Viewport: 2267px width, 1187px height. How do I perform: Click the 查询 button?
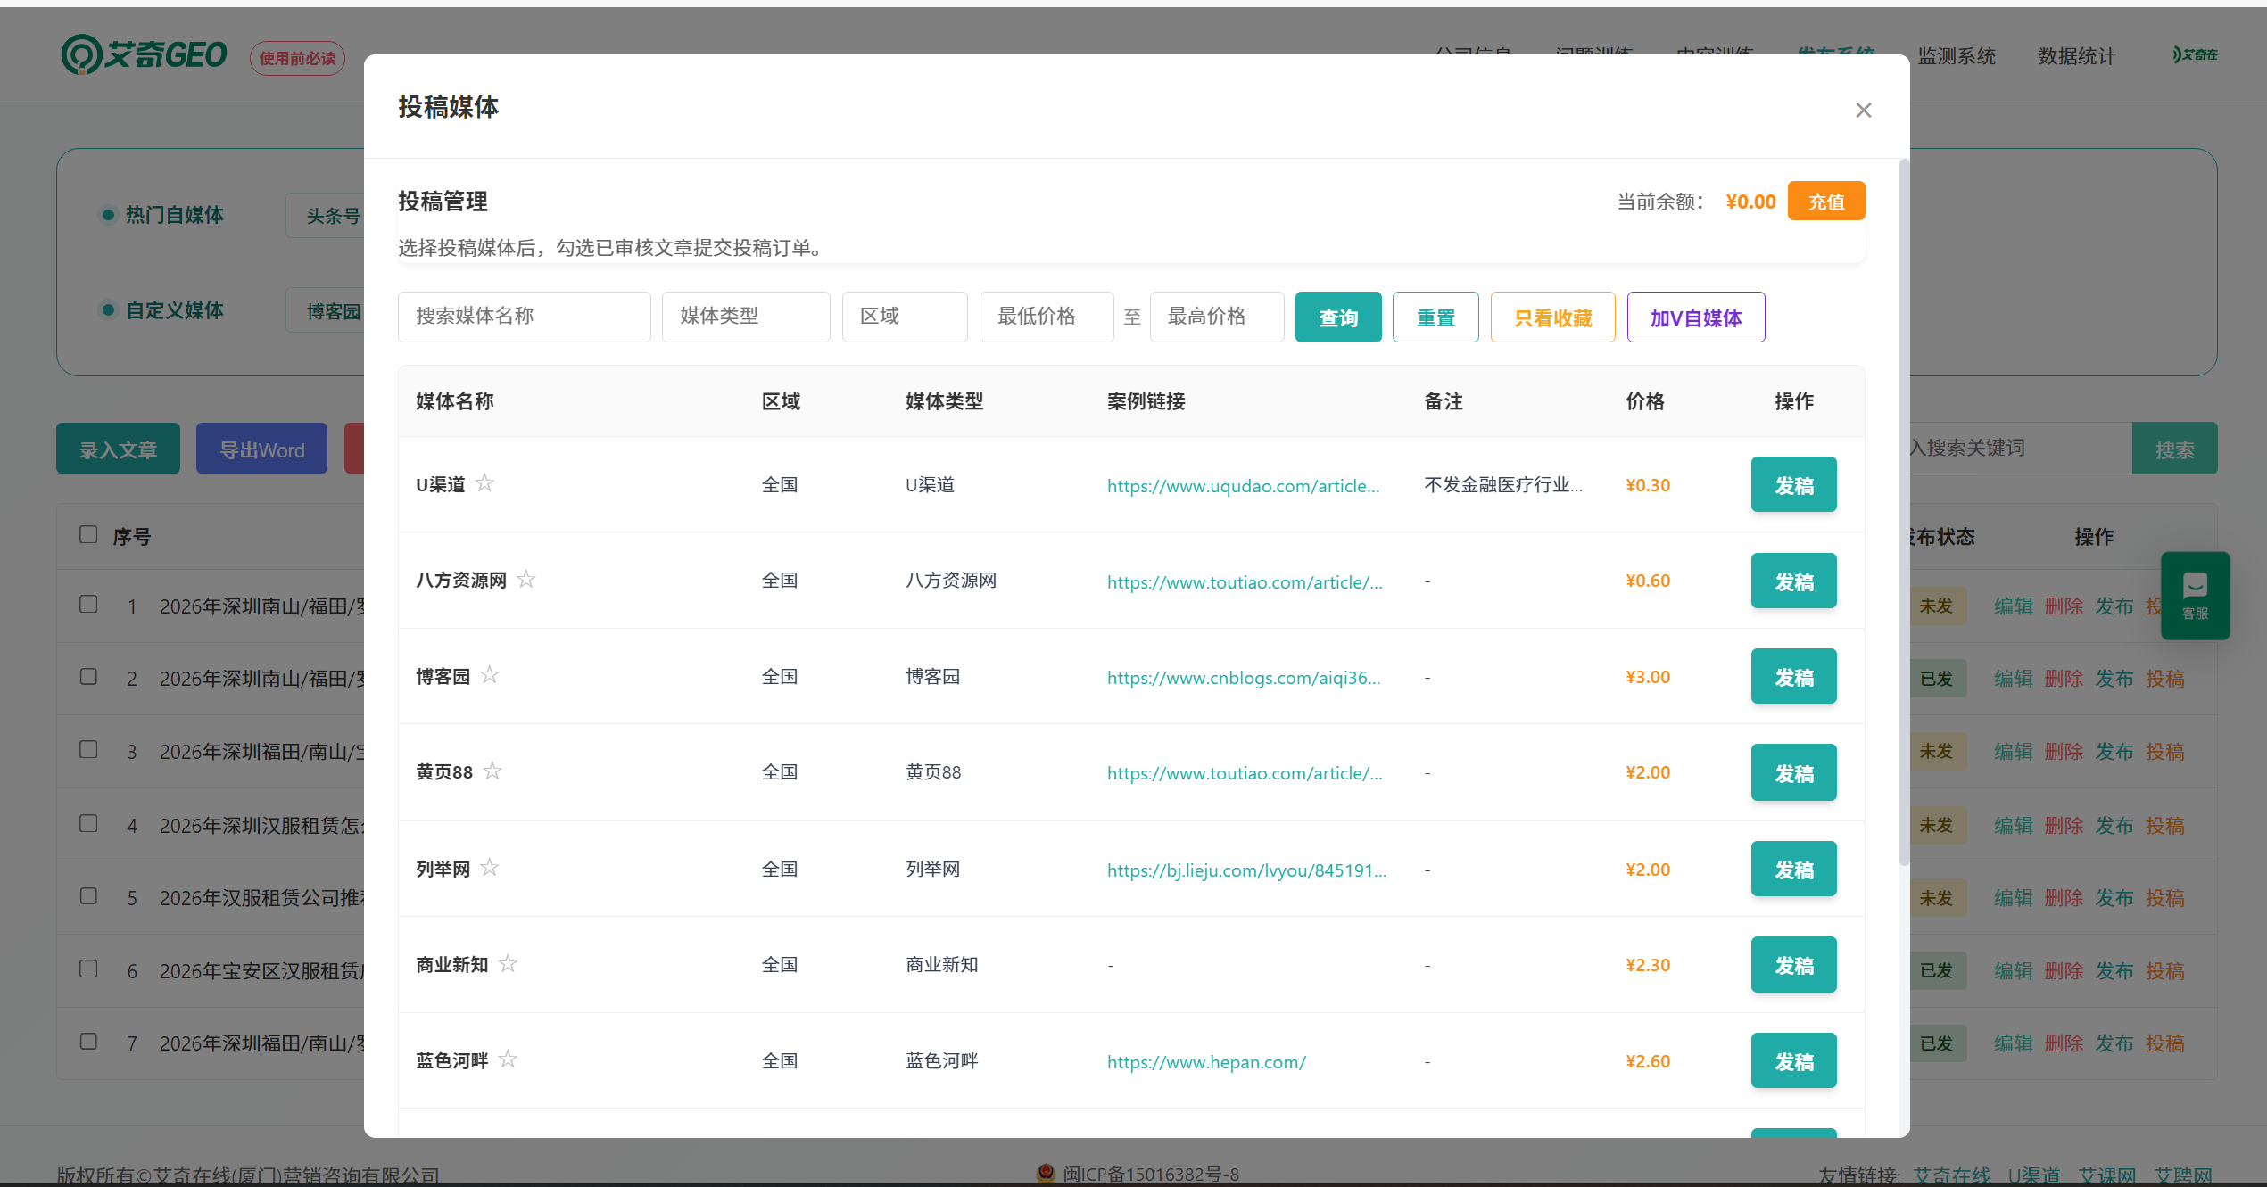(1338, 317)
